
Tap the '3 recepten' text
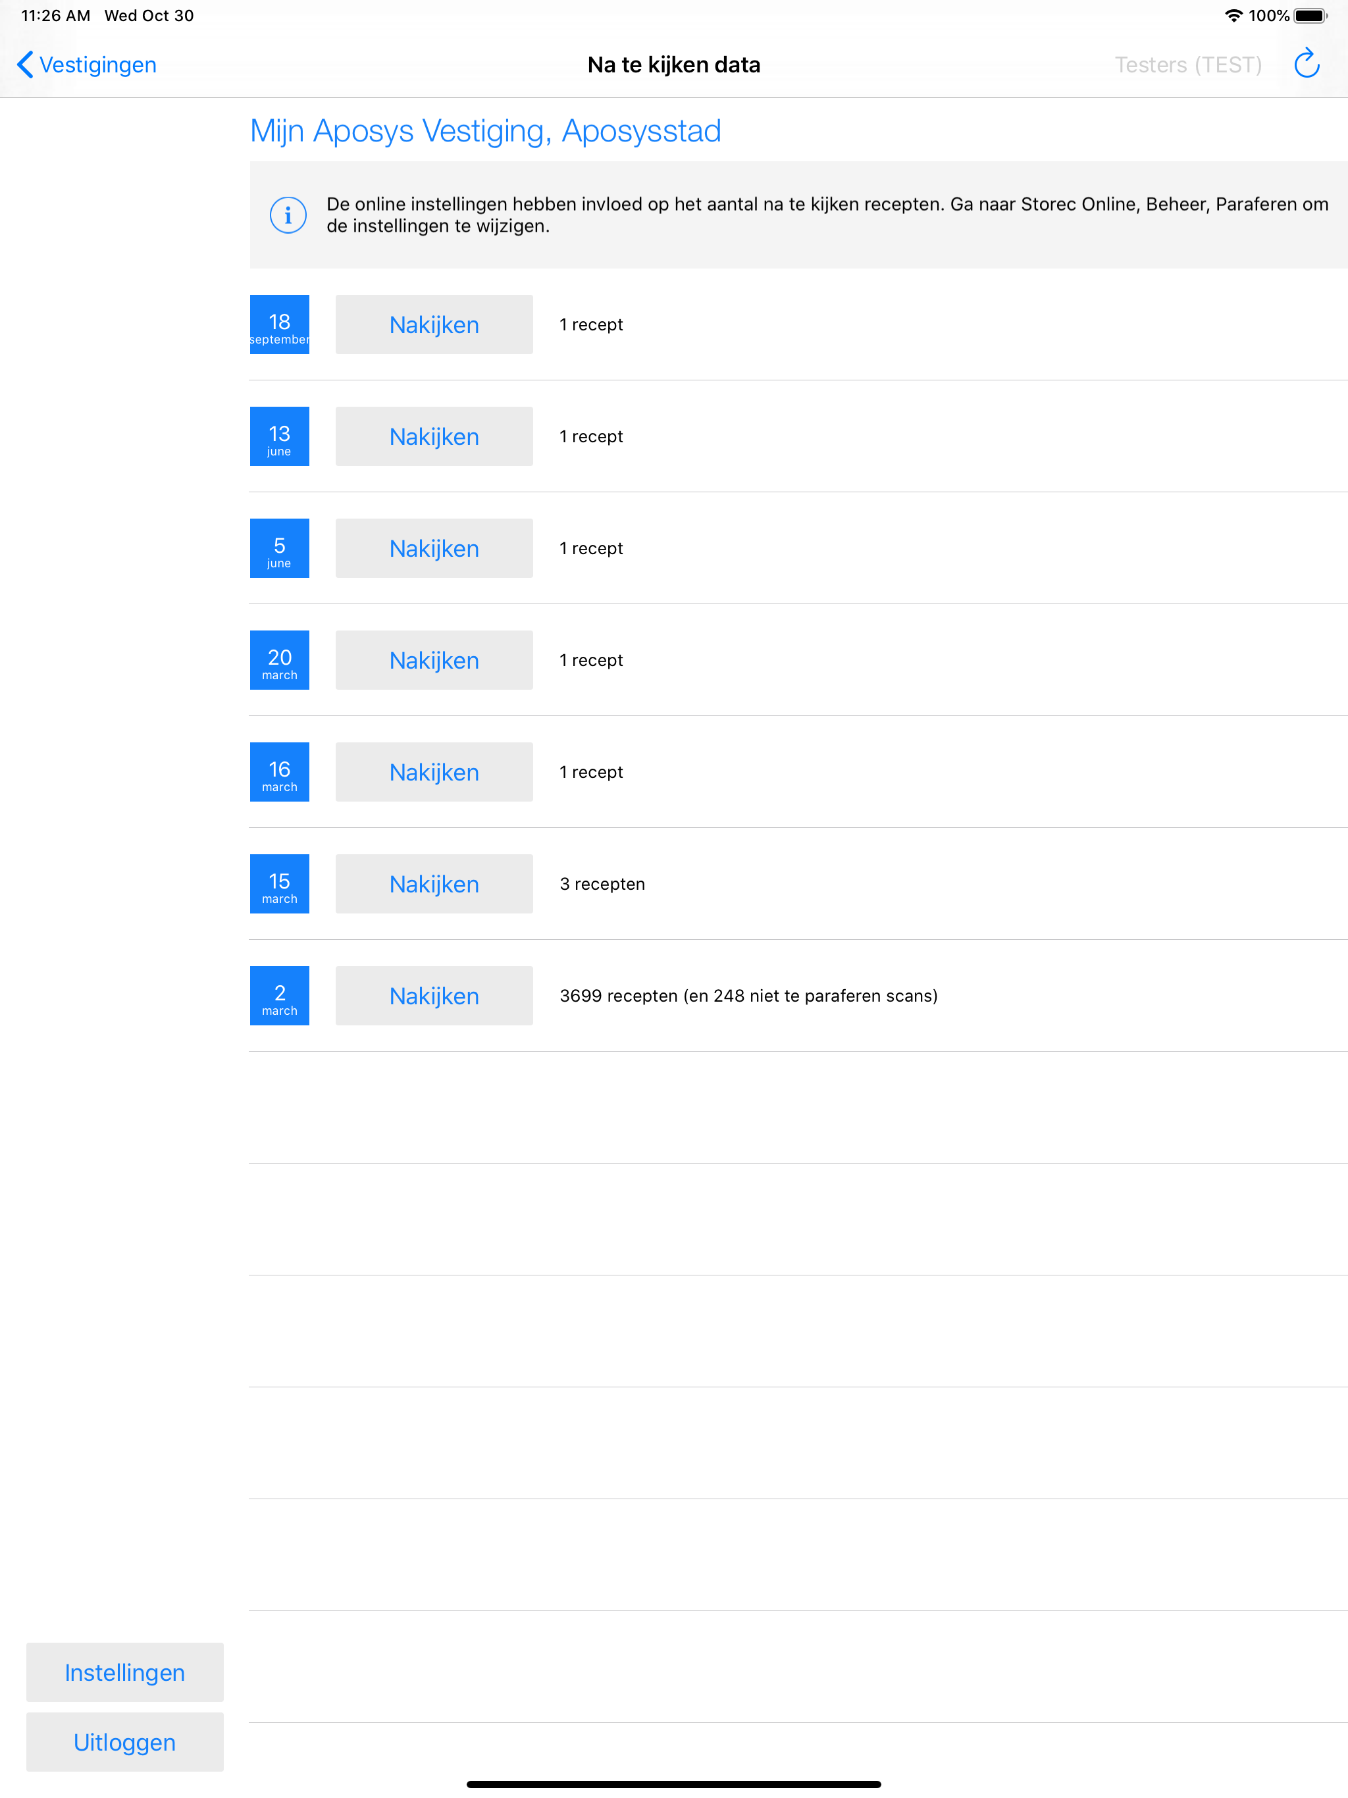pos(602,884)
